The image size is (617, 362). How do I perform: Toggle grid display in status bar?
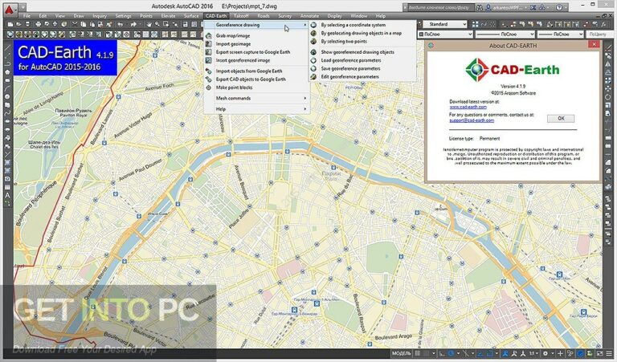pyautogui.click(x=418, y=353)
